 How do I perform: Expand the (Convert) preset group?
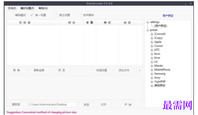point(152,34)
